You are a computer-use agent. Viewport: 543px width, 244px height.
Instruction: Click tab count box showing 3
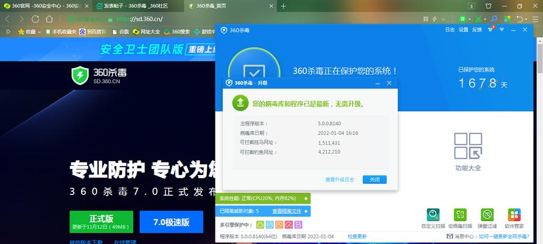tap(471, 6)
